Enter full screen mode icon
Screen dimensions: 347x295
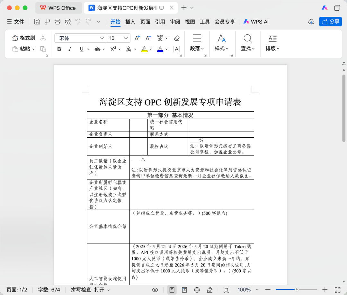coord(337,290)
